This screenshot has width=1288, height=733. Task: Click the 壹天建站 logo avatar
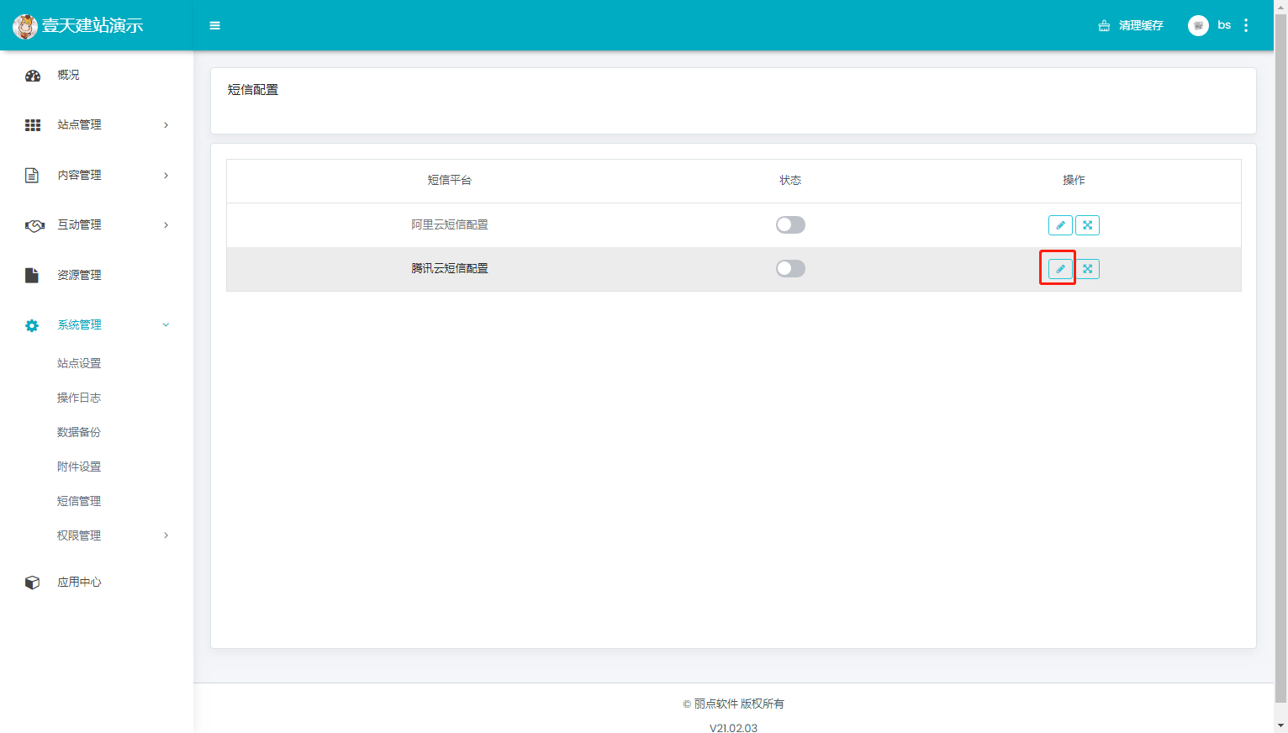coord(25,26)
